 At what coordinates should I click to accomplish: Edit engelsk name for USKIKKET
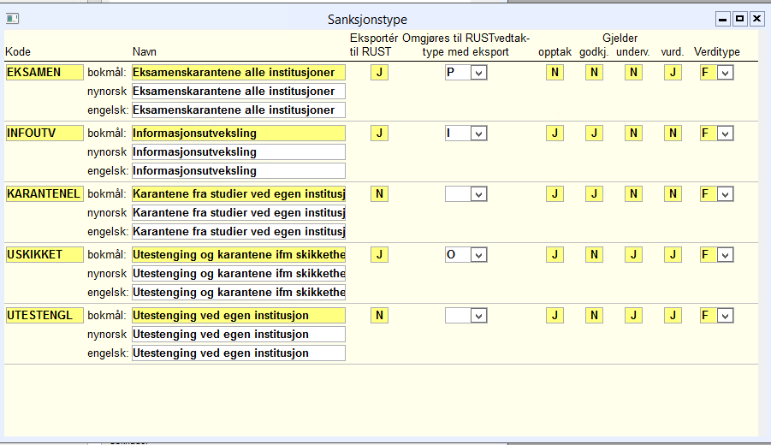(239, 292)
